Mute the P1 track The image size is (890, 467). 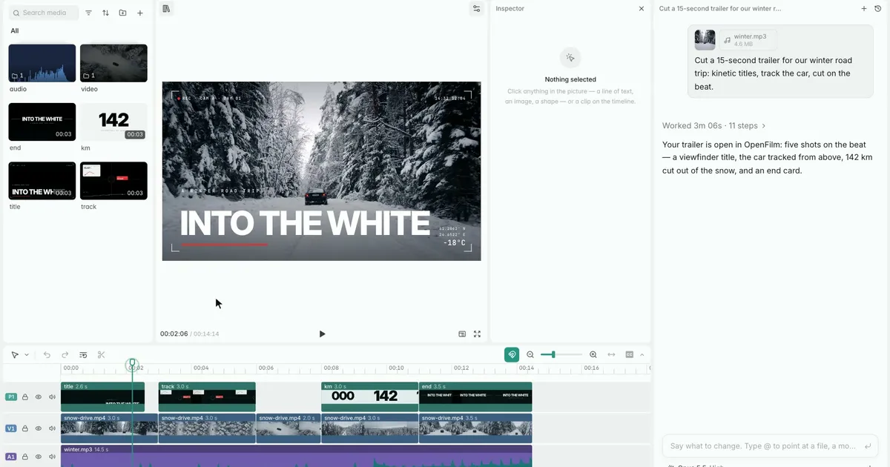pyautogui.click(x=52, y=397)
